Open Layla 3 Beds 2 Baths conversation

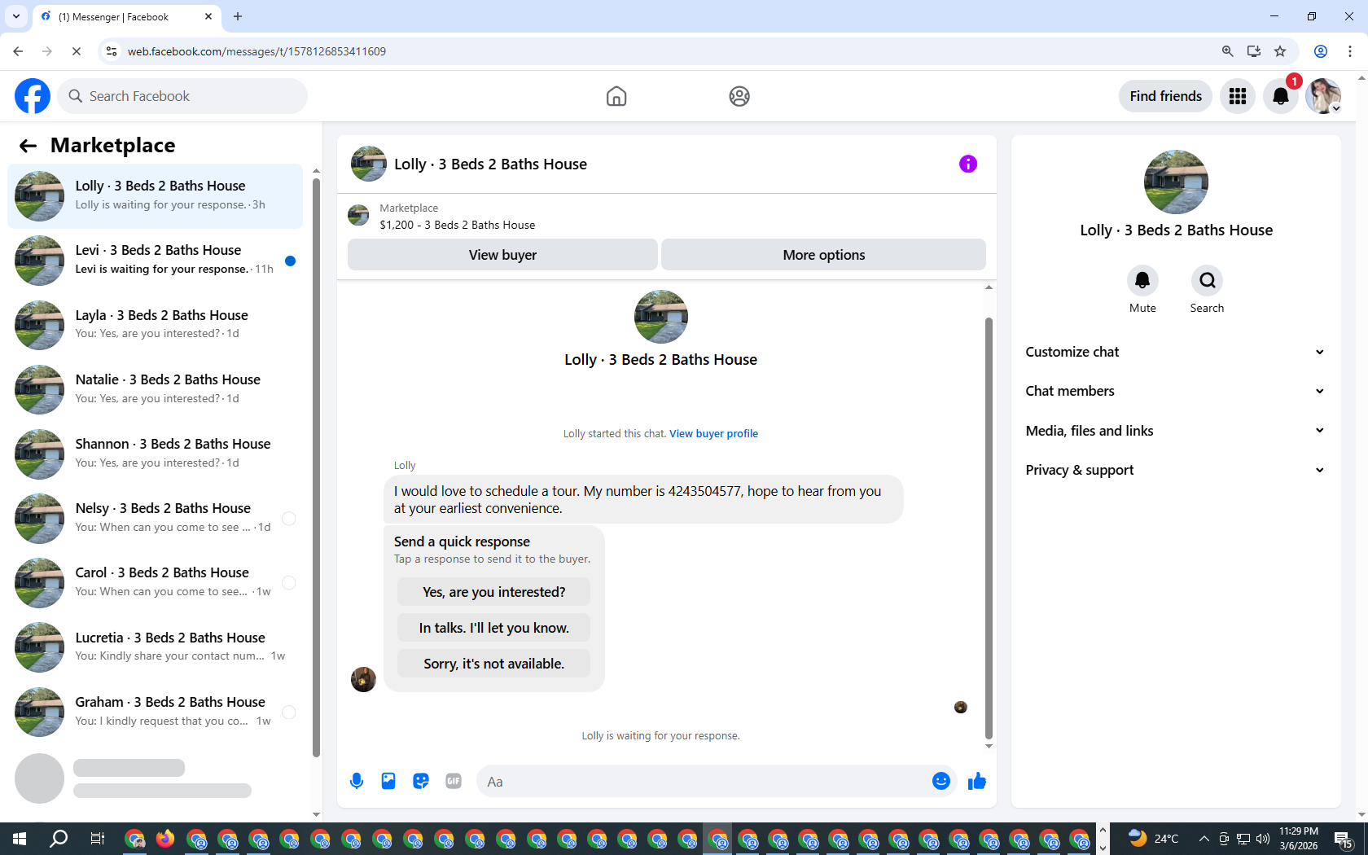click(155, 325)
